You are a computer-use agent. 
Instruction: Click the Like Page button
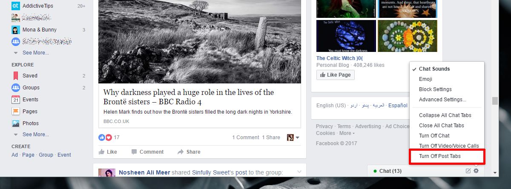tap(336, 75)
